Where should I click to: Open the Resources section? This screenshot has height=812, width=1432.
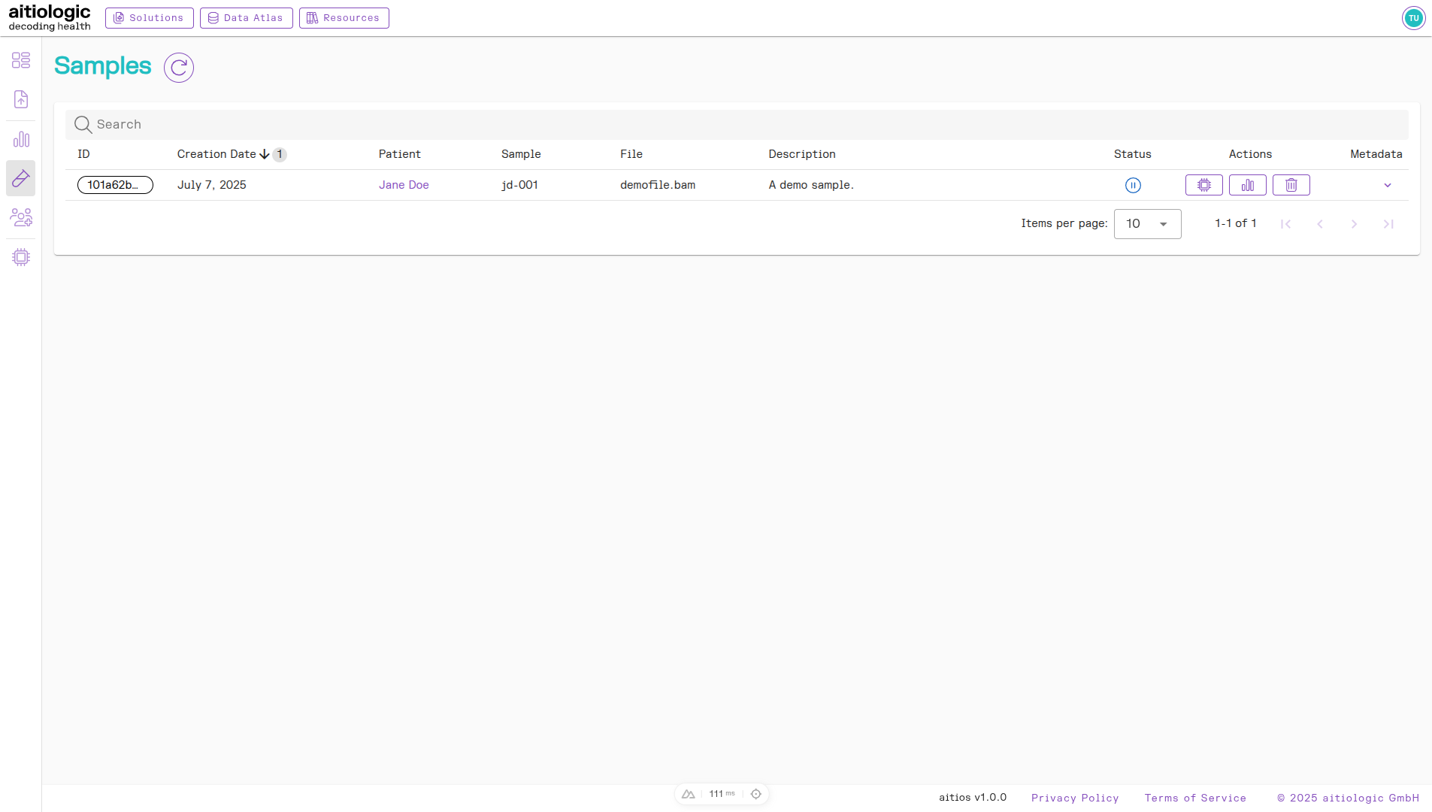[x=344, y=17]
